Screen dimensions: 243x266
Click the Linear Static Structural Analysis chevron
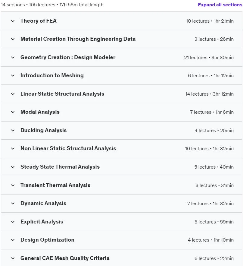coord(13,94)
